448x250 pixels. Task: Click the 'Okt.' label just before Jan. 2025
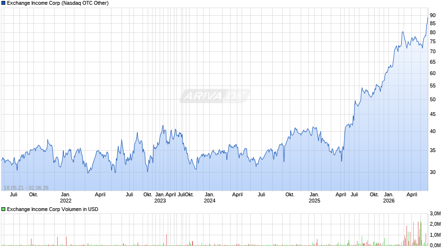tap(290, 195)
